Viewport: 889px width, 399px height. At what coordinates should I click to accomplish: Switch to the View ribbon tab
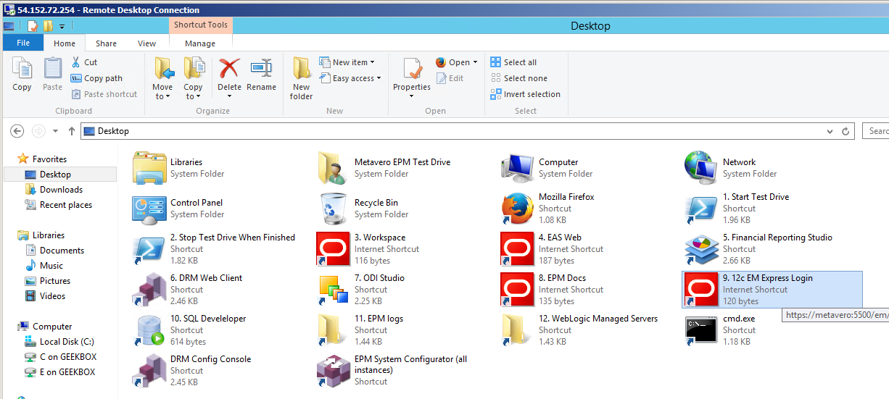[146, 43]
